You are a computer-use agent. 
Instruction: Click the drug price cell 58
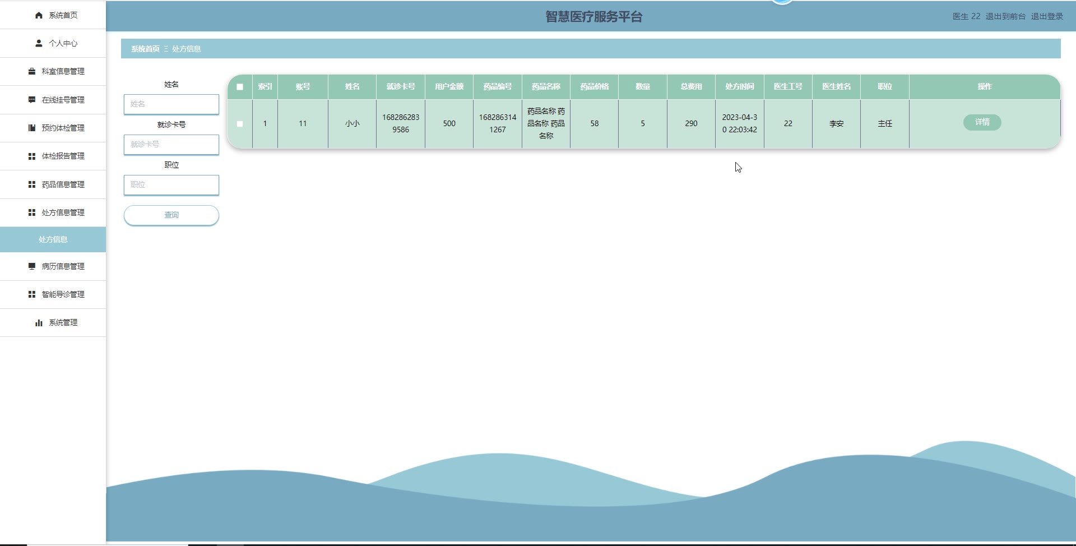tap(595, 124)
